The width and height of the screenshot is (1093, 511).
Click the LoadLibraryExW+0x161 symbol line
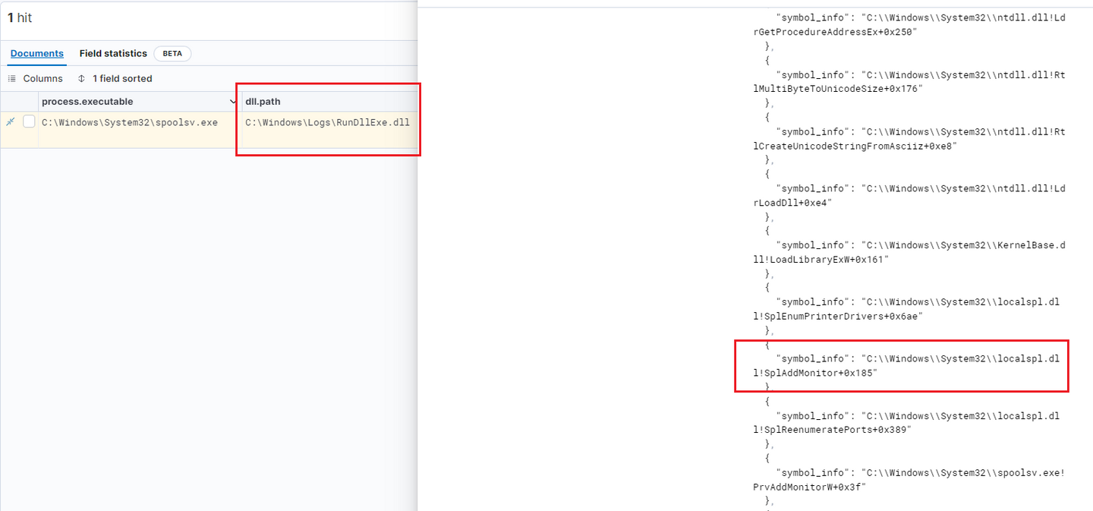coord(909,253)
